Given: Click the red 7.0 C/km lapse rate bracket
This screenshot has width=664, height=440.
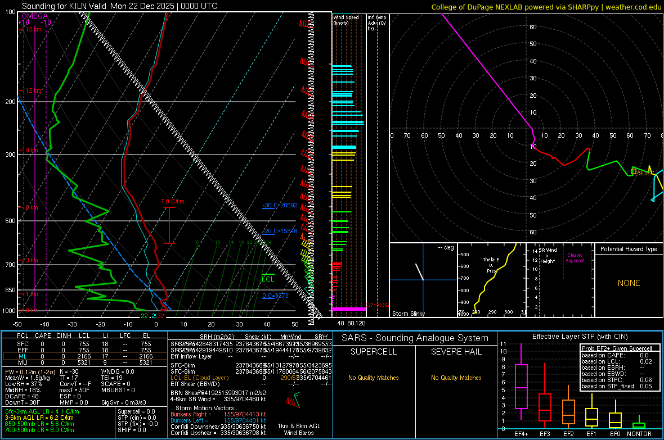Looking at the screenshot, I should coord(169,225).
